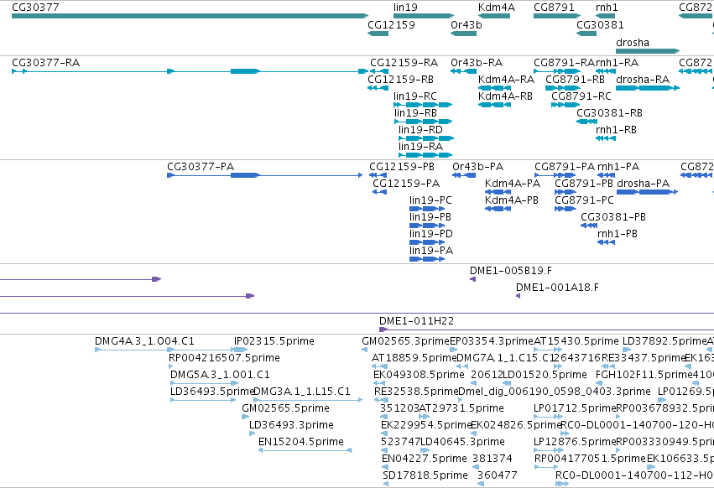Click the DME1-005B19.F feature label
The width and height of the screenshot is (714, 488).
tap(511, 271)
